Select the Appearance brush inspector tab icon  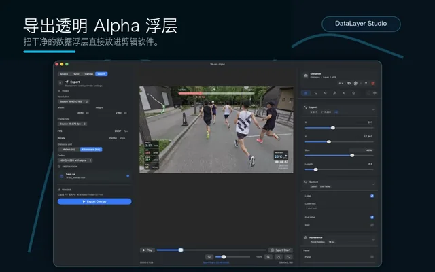pyautogui.click(x=334, y=93)
